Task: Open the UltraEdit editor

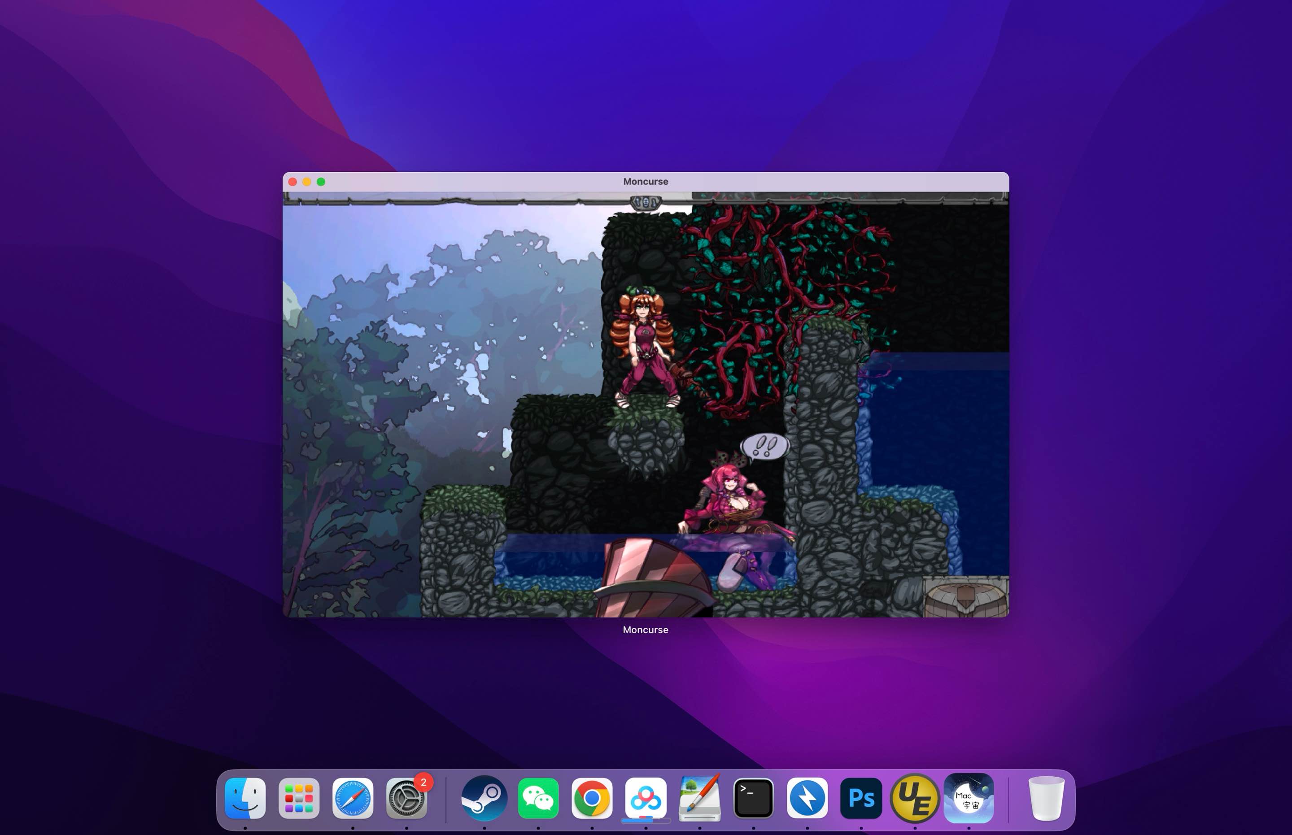Action: (916, 798)
